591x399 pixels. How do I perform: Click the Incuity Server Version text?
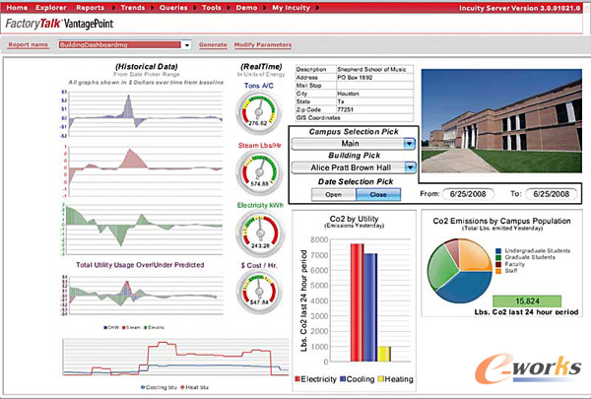pos(520,8)
